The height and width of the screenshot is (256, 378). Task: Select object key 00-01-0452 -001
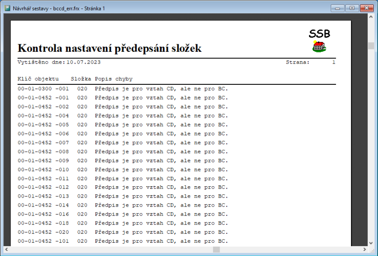[43, 98]
